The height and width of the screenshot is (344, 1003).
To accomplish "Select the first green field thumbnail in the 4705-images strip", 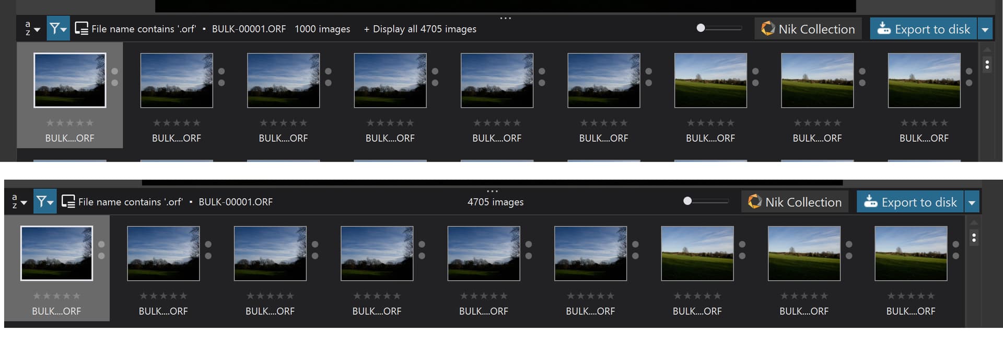I will coord(697,253).
